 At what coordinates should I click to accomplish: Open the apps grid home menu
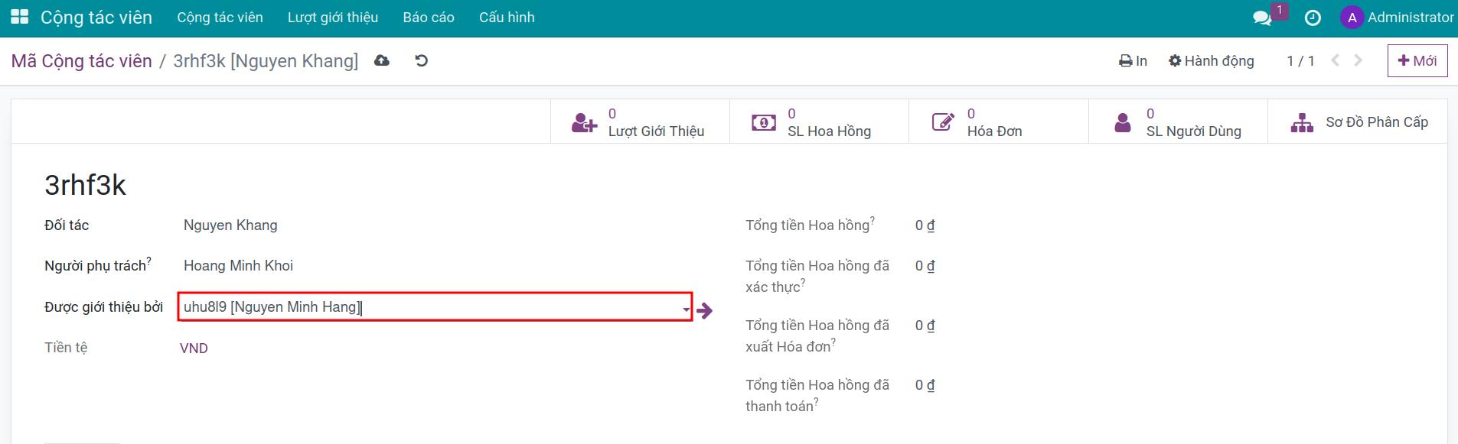click(x=20, y=17)
